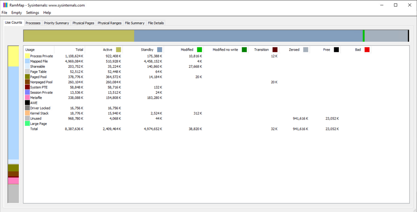
Task: Maximize the RamMap window
Action: pyautogui.click(x=396, y=5)
